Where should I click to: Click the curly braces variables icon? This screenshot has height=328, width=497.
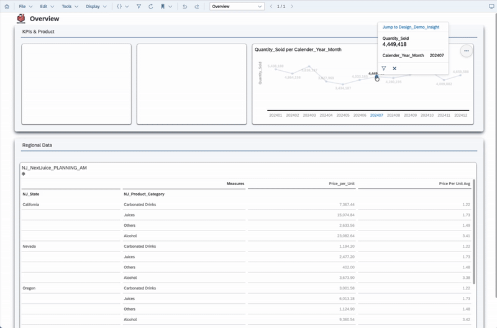[x=119, y=6]
